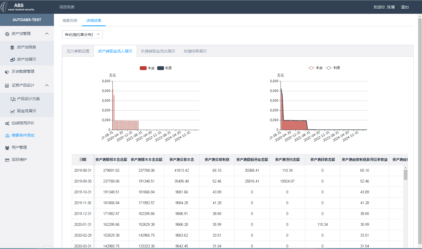Open 资产池展示 in the sidebar

click(x=27, y=59)
